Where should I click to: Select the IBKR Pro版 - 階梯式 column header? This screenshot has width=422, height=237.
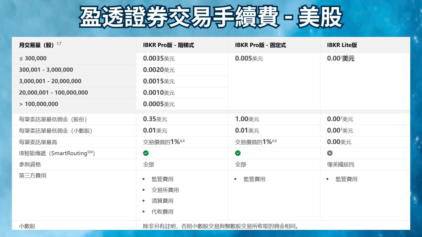pyautogui.click(x=168, y=45)
